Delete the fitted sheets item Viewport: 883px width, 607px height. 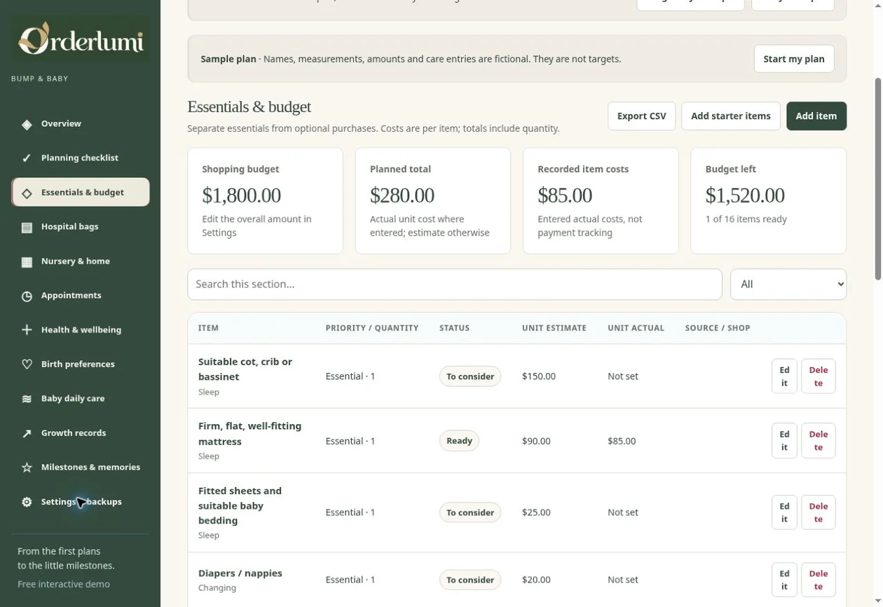[819, 512]
